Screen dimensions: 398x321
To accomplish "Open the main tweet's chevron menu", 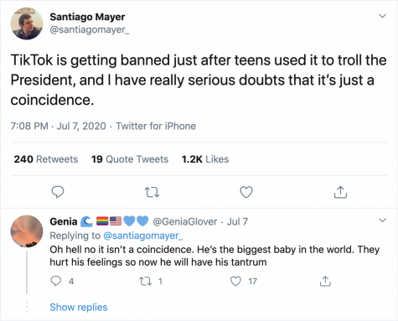I will tap(382, 16).
